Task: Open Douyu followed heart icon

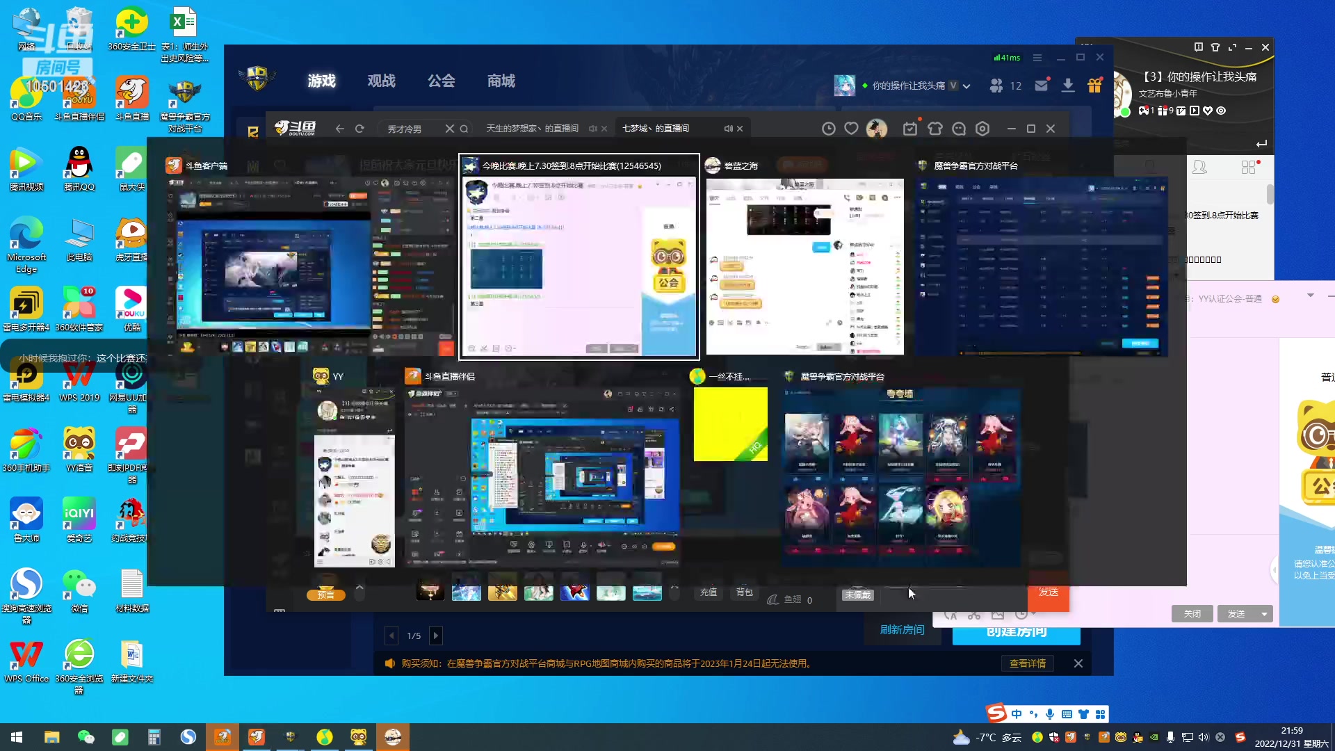Action: 851,129
